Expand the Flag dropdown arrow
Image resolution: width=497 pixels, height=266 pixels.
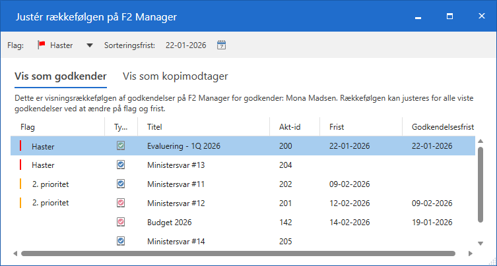pos(90,45)
